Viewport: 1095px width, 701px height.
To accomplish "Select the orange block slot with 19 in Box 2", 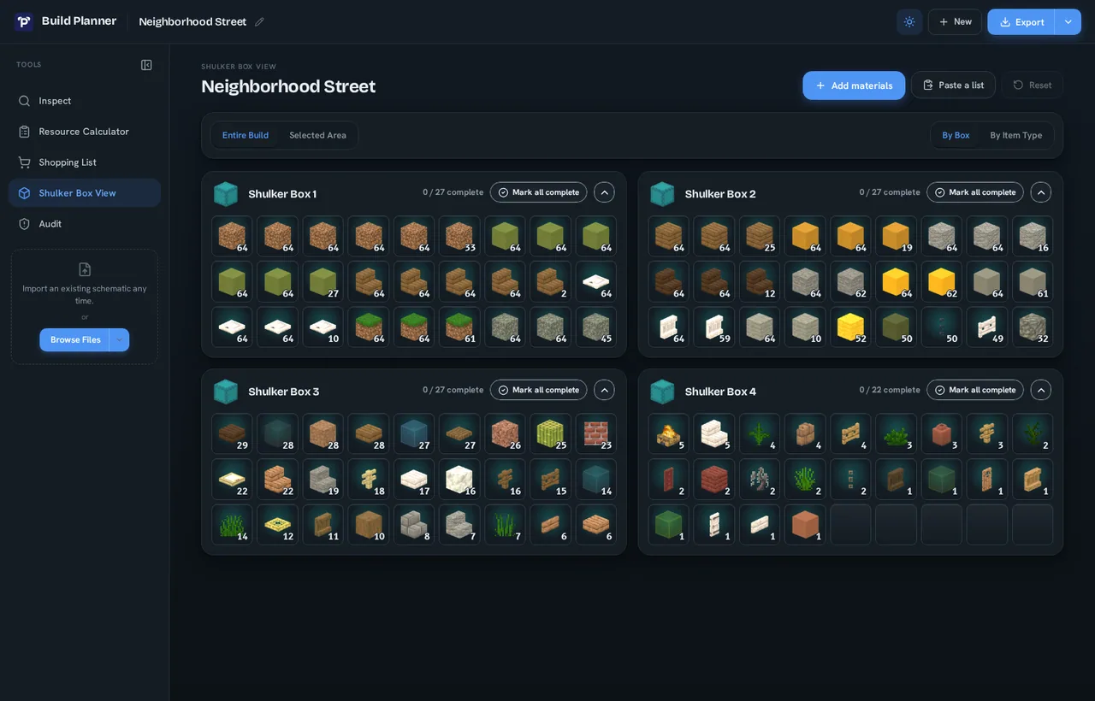I will (x=896, y=236).
